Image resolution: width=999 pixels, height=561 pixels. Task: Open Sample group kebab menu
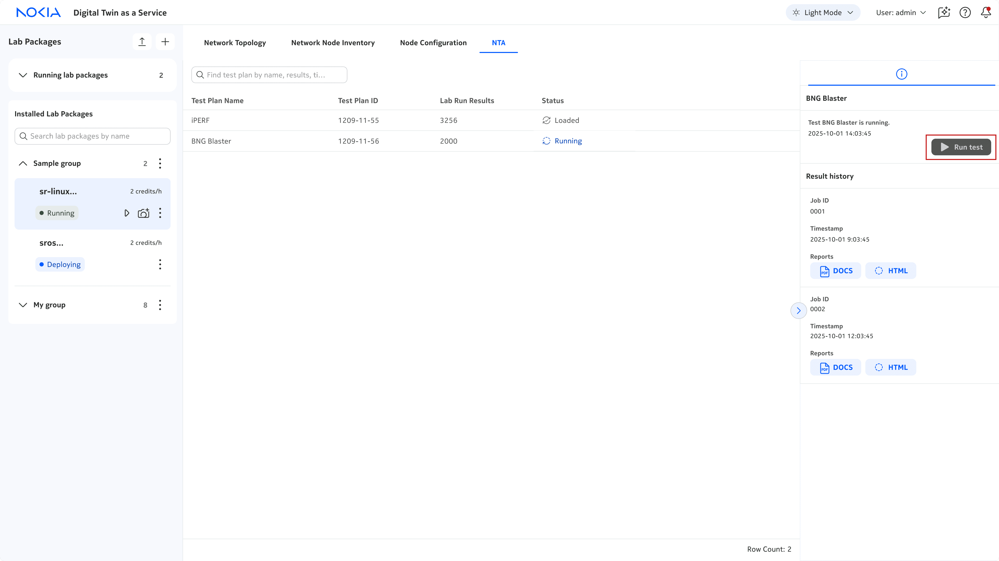[160, 164]
